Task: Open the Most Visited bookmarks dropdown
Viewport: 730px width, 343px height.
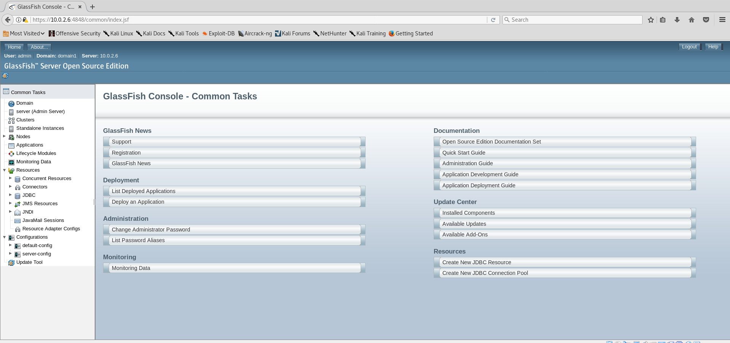Action: click(x=24, y=34)
